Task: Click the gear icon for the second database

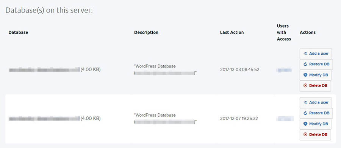Action: coord(305,124)
